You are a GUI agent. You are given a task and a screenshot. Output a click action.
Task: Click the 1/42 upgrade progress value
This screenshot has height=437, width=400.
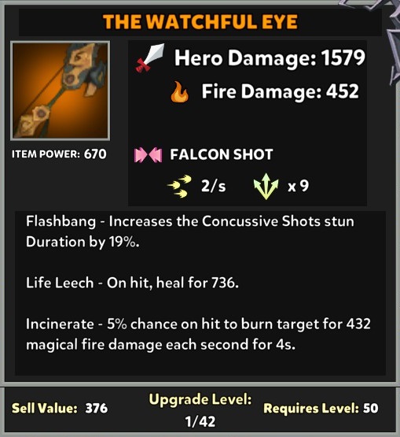pyautogui.click(x=200, y=421)
